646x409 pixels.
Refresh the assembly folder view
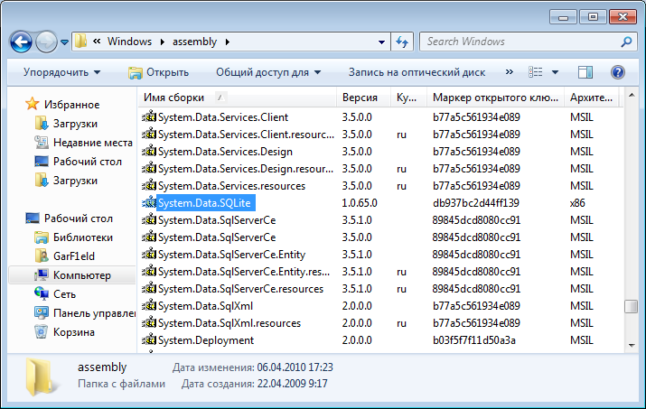tap(402, 42)
